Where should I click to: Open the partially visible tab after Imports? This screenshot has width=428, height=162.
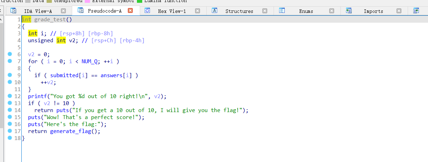tap(418, 11)
